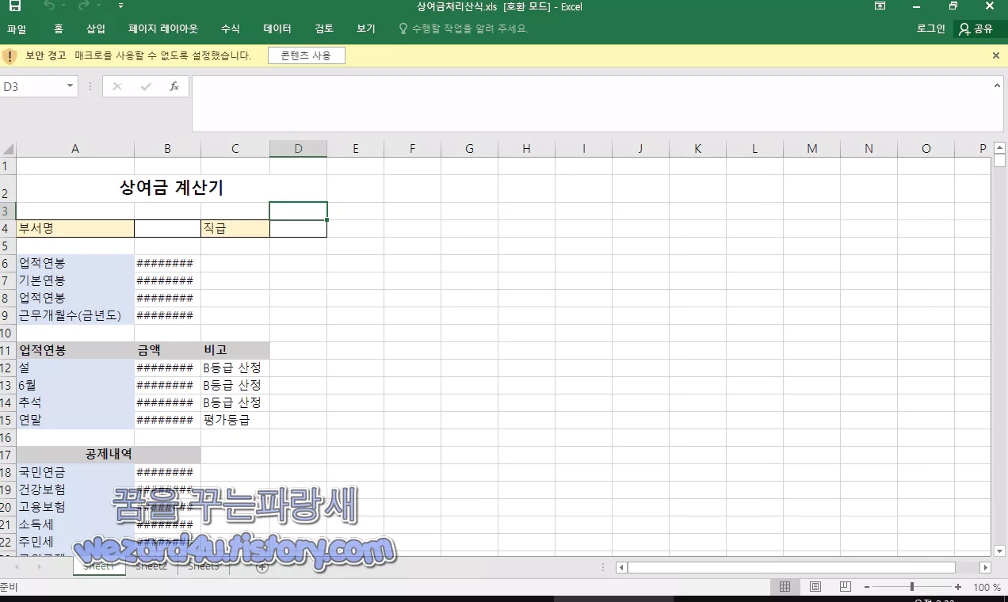
Task: Open the 파일 menu
Action: (x=17, y=29)
